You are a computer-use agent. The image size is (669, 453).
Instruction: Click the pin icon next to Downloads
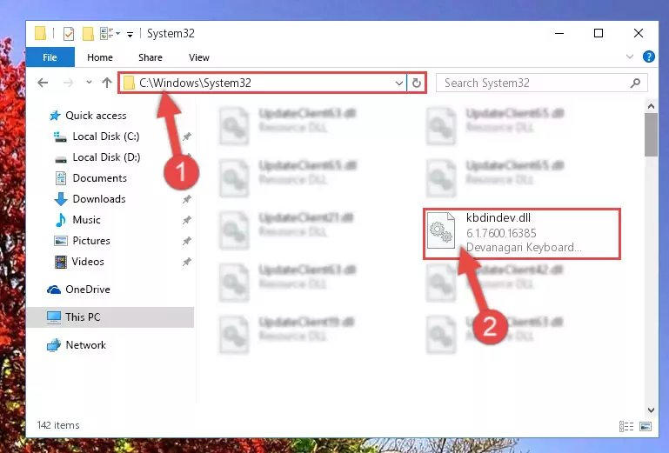tap(187, 199)
